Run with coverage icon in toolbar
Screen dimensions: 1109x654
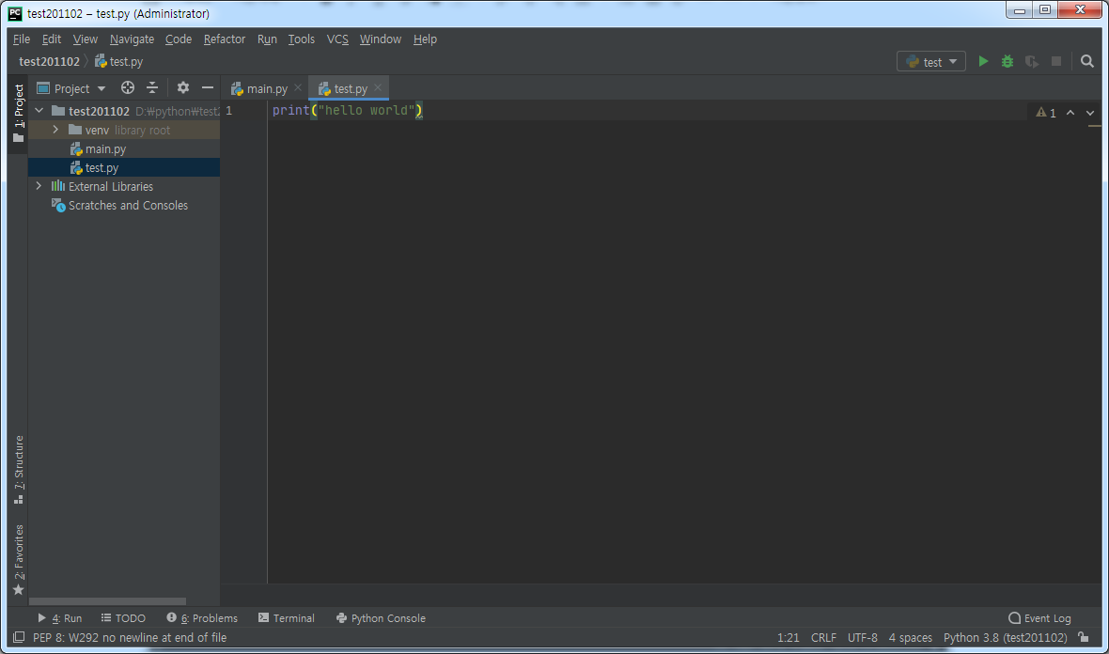point(1032,61)
